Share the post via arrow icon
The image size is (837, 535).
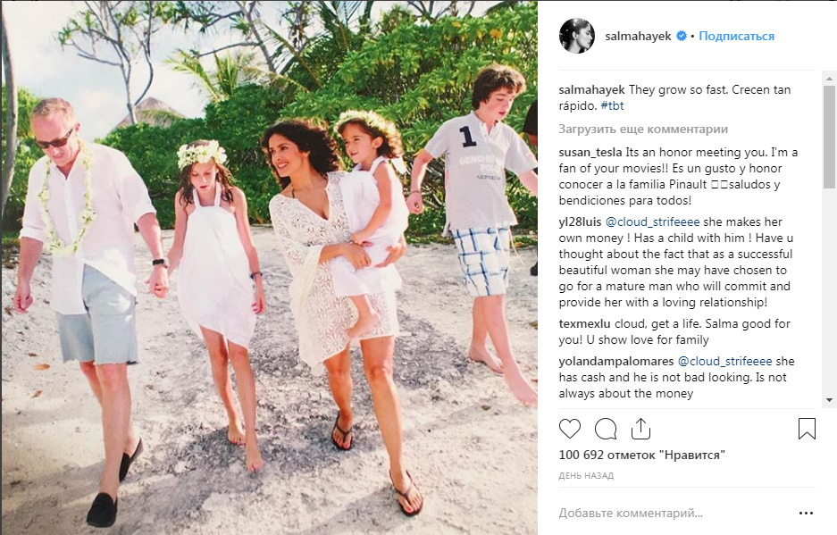[x=640, y=429]
